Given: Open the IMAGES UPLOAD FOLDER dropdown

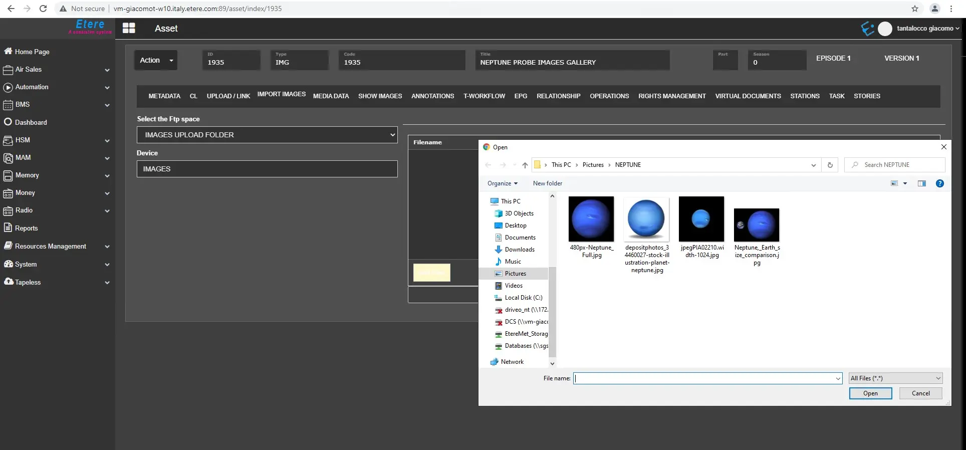Looking at the screenshot, I should (267, 135).
